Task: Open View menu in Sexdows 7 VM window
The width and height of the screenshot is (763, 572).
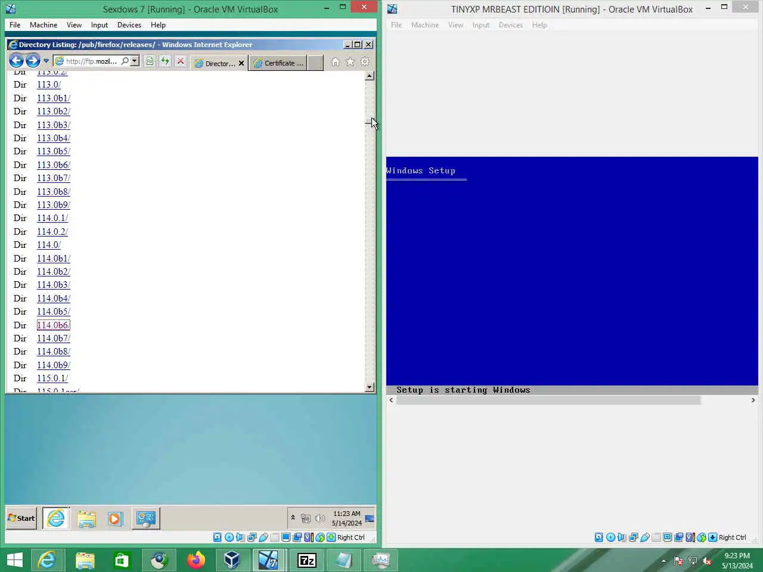Action: pyautogui.click(x=74, y=25)
